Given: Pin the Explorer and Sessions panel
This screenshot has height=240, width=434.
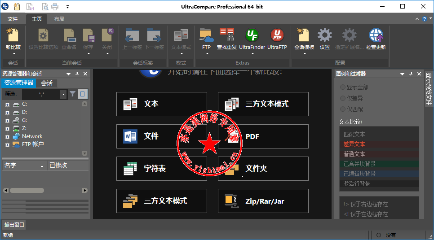Looking at the screenshot, I should click(x=77, y=74).
